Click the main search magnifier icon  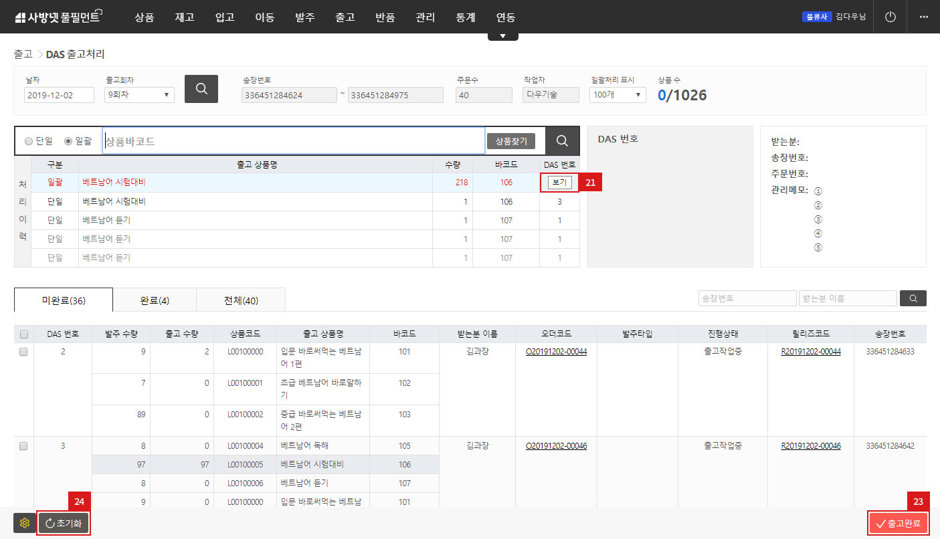(x=201, y=88)
